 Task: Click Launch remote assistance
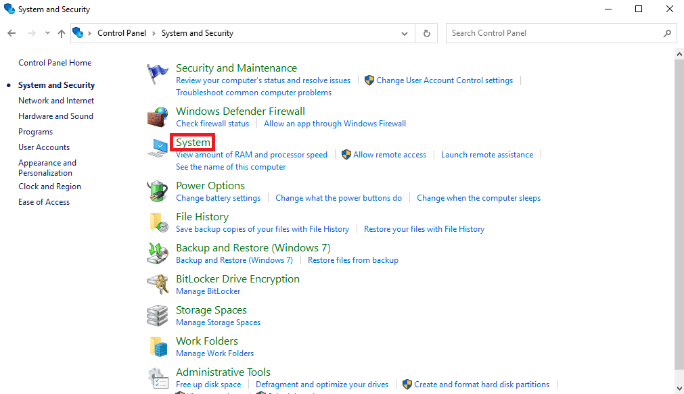[487, 155]
